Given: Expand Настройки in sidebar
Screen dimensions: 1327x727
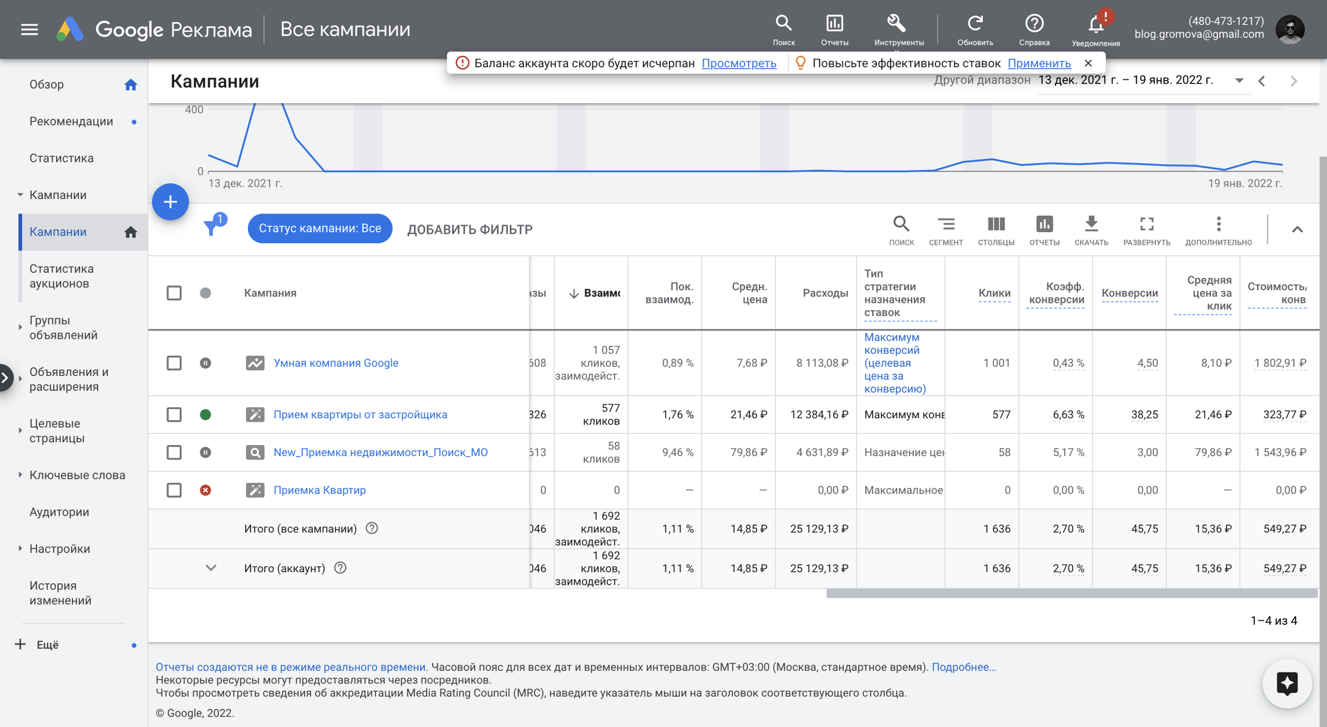Looking at the screenshot, I should point(20,548).
